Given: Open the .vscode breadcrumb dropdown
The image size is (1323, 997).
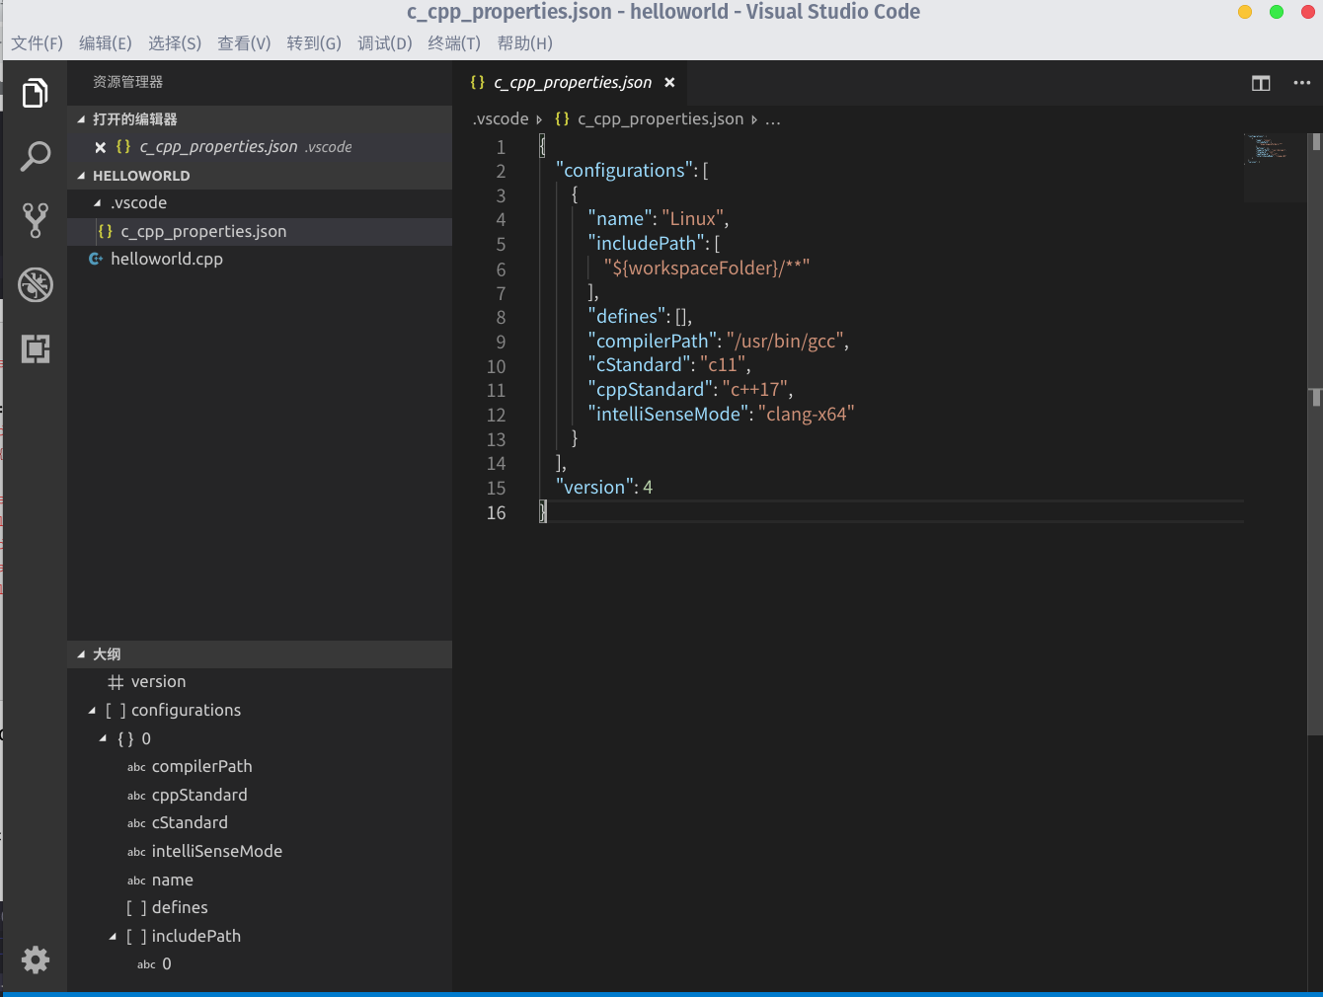Looking at the screenshot, I should coord(502,118).
